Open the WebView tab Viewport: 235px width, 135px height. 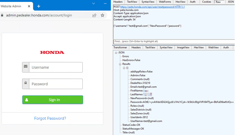coord(213,47)
